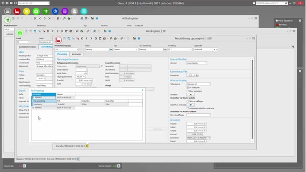
Task: Select 2017-10-03 17:33 row in Ändringslogg
Action: pos(54,107)
